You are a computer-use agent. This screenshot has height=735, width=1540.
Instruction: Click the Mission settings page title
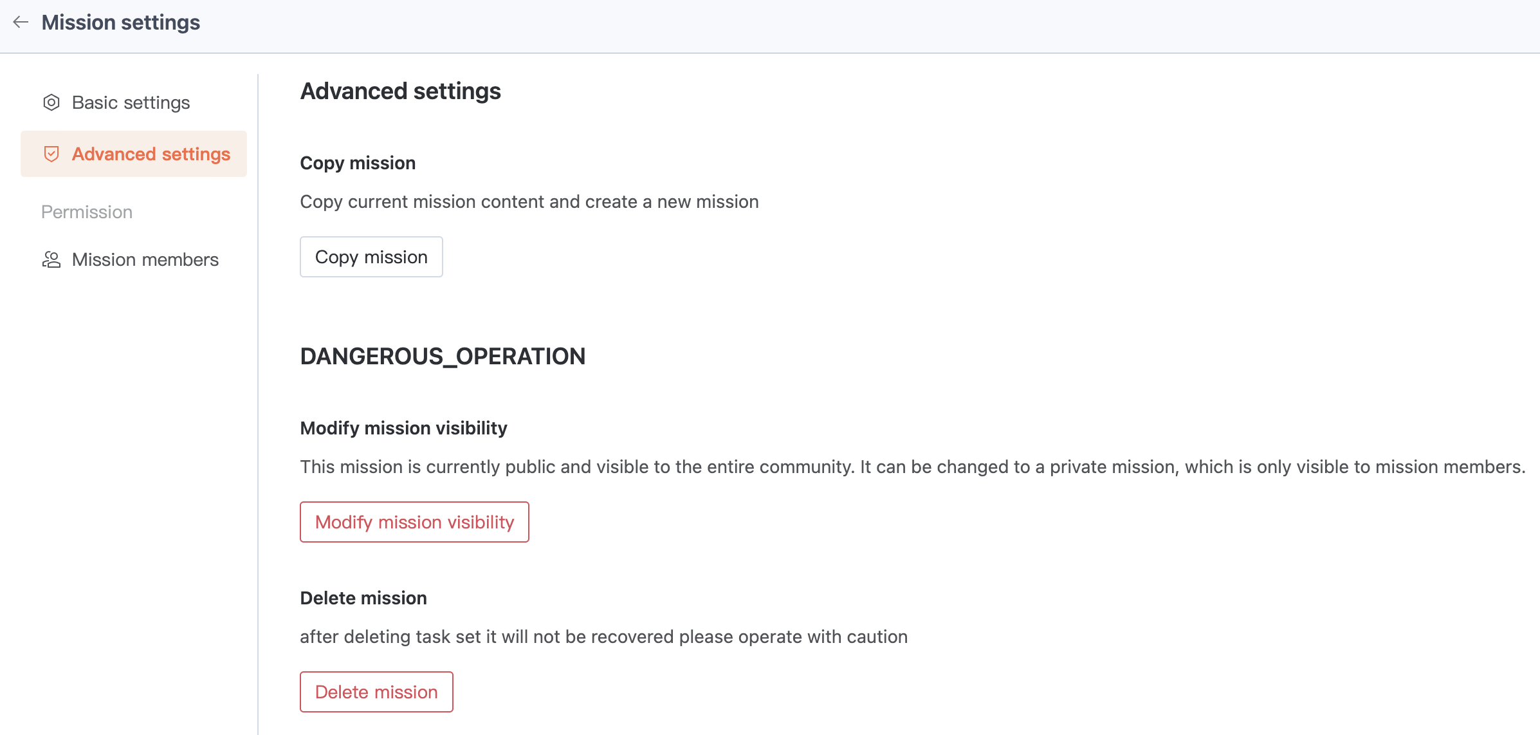tap(121, 23)
